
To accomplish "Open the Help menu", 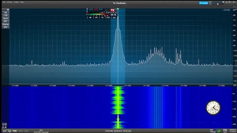I will point(22,2).
